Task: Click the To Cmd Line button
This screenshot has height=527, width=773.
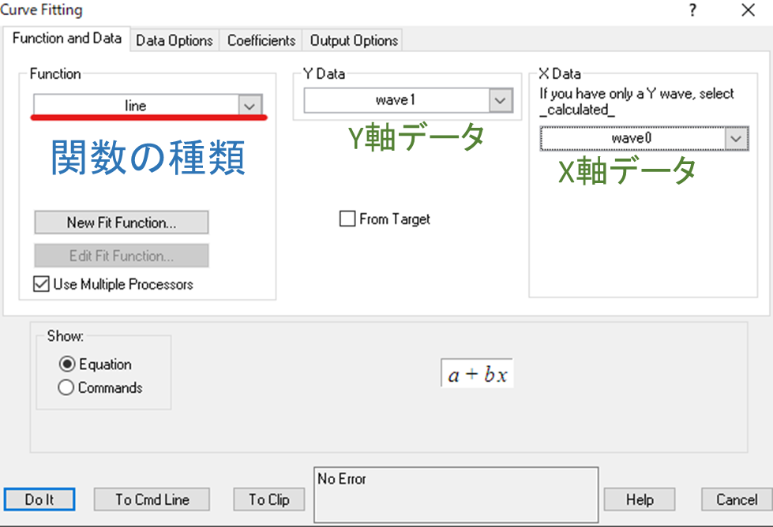Action: pyautogui.click(x=152, y=499)
